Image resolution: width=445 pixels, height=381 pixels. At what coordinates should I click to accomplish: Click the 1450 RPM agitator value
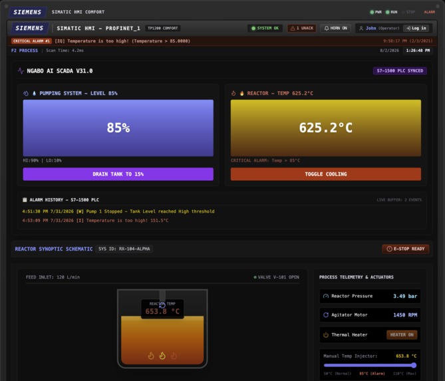(x=405, y=315)
